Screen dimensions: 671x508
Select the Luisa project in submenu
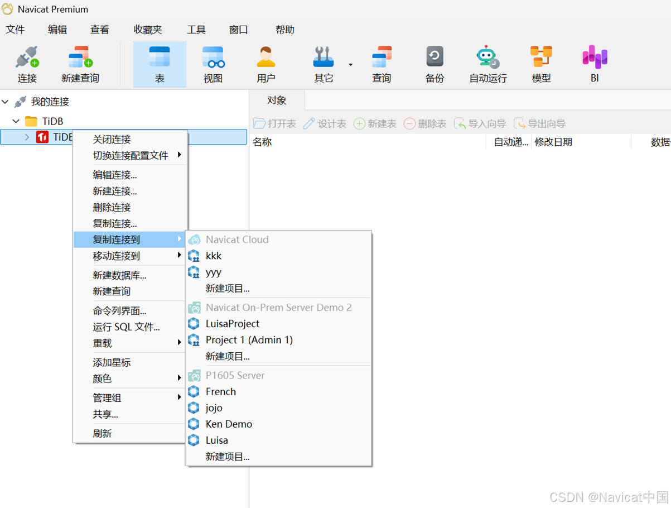click(278, 440)
